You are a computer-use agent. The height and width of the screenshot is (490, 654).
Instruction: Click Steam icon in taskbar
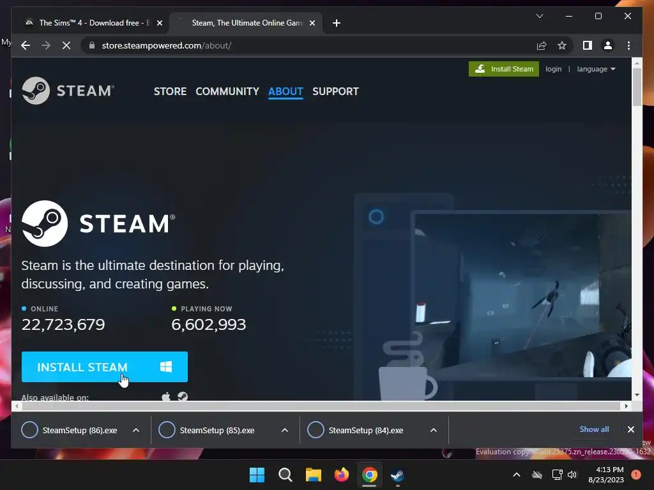click(x=397, y=475)
